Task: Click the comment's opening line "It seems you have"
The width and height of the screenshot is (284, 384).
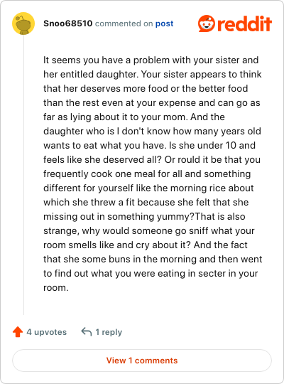Action: pyautogui.click(x=83, y=60)
